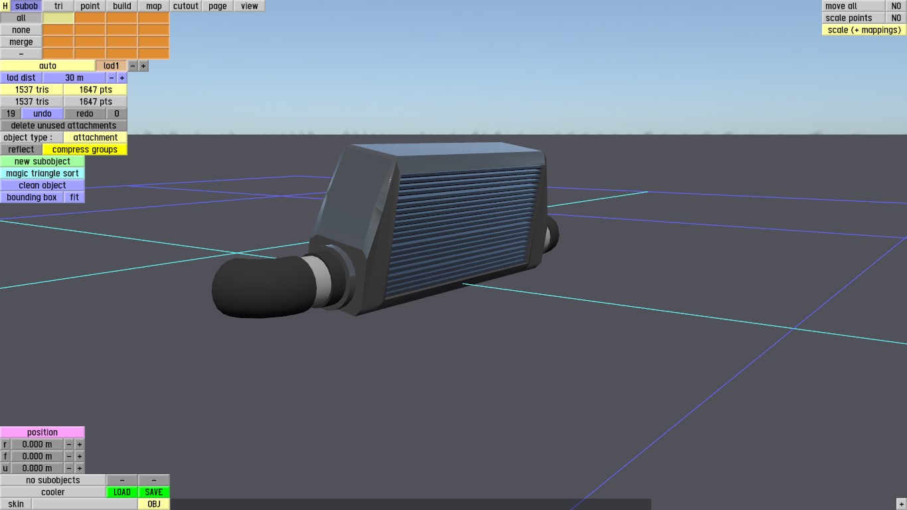907x510 pixels.
Task: Switch to the subob mode tab
Action: tap(27, 6)
